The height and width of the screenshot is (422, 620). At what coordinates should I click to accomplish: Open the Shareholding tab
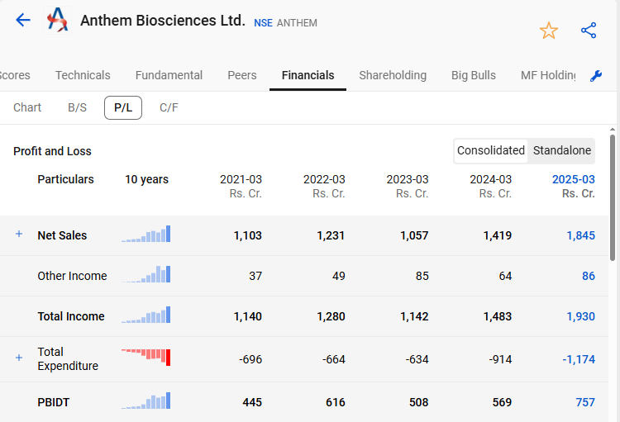[x=393, y=75]
